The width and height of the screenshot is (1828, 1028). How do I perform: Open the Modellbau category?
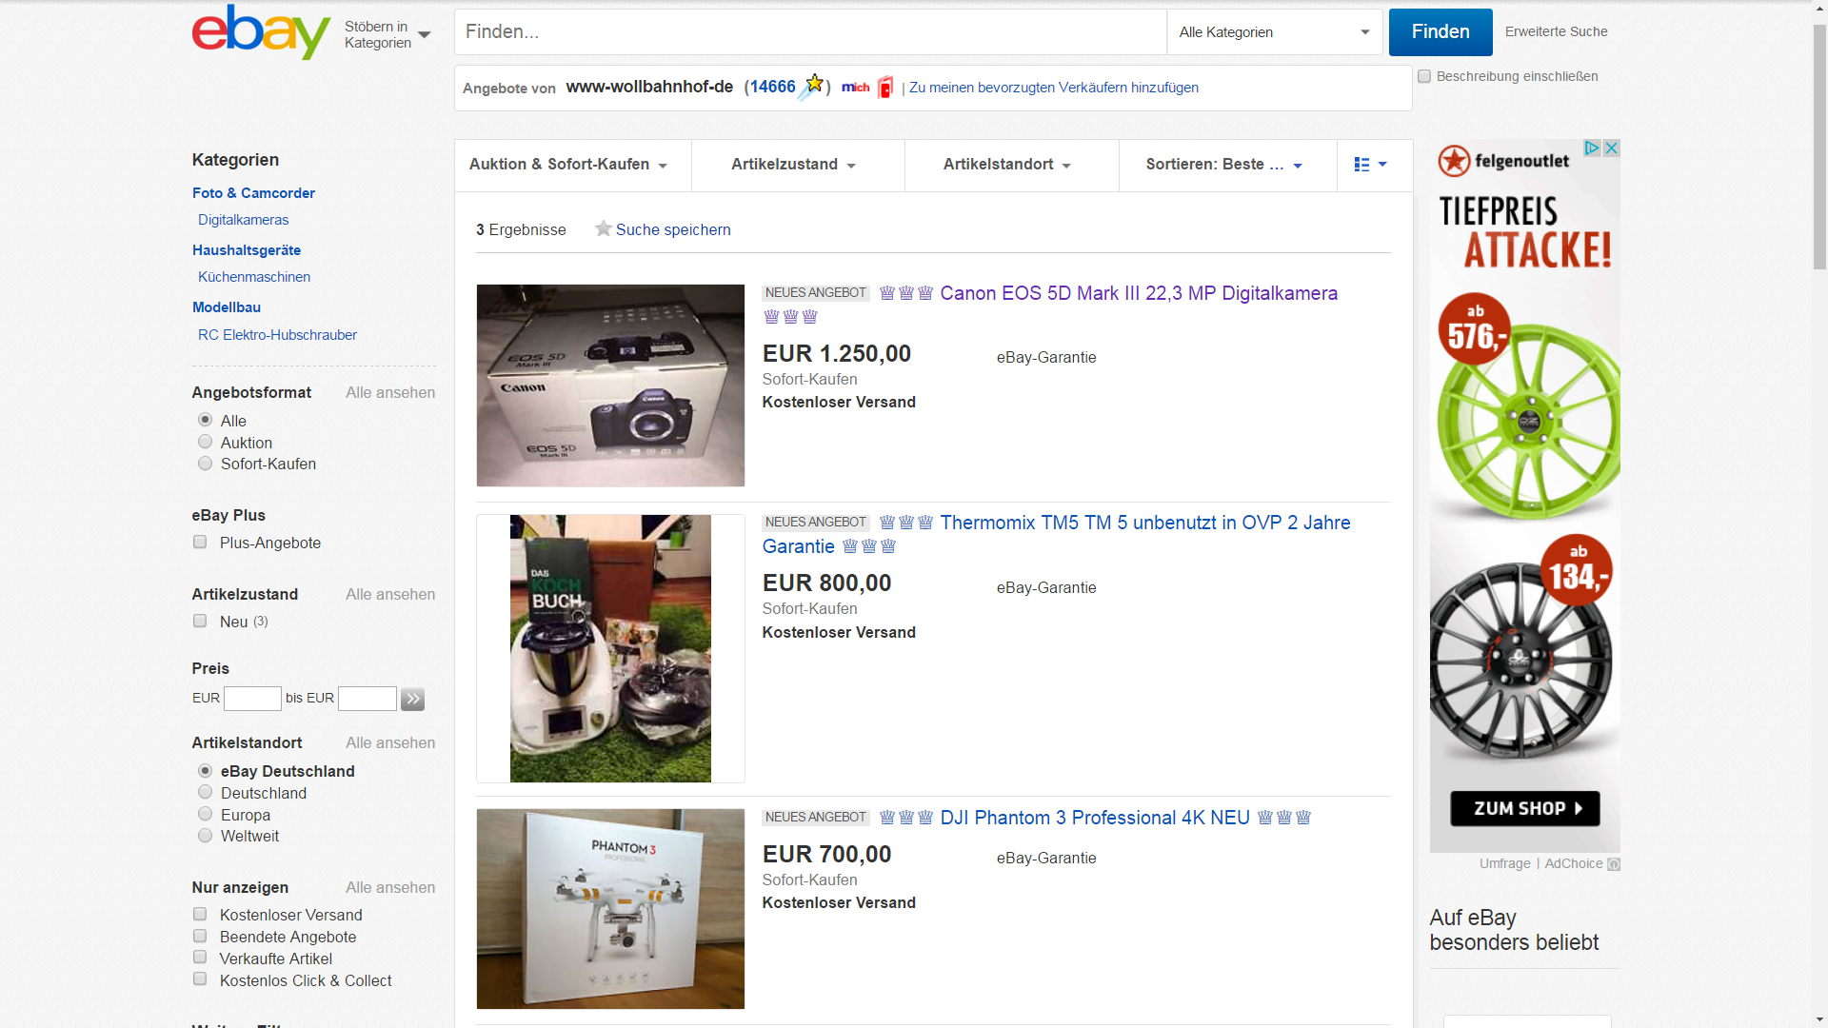227,307
